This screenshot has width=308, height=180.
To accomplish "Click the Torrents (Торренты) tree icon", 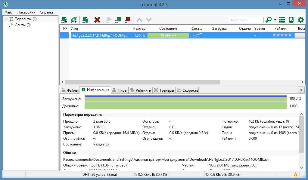I will click(x=11, y=19).
